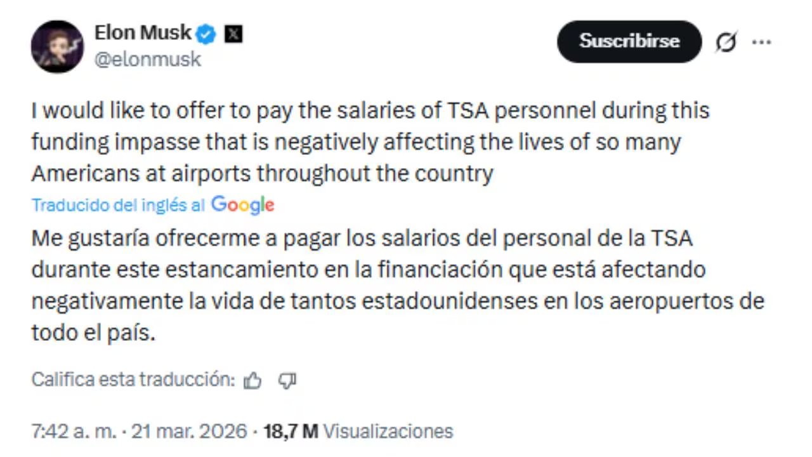Rate the translation with the thumbs up icon
The height and width of the screenshot is (457, 812).
[x=252, y=380]
